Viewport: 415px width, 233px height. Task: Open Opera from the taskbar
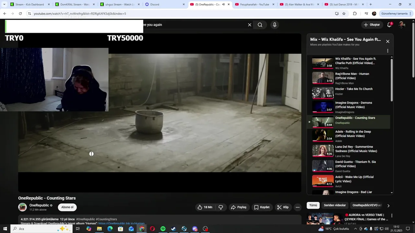click(x=152, y=229)
